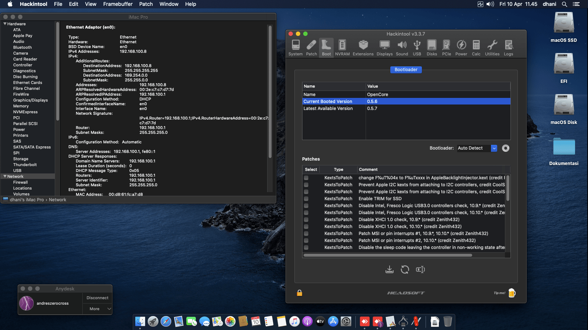Click the Tip me beer icon
This screenshot has height=330, width=588.
coord(512,293)
